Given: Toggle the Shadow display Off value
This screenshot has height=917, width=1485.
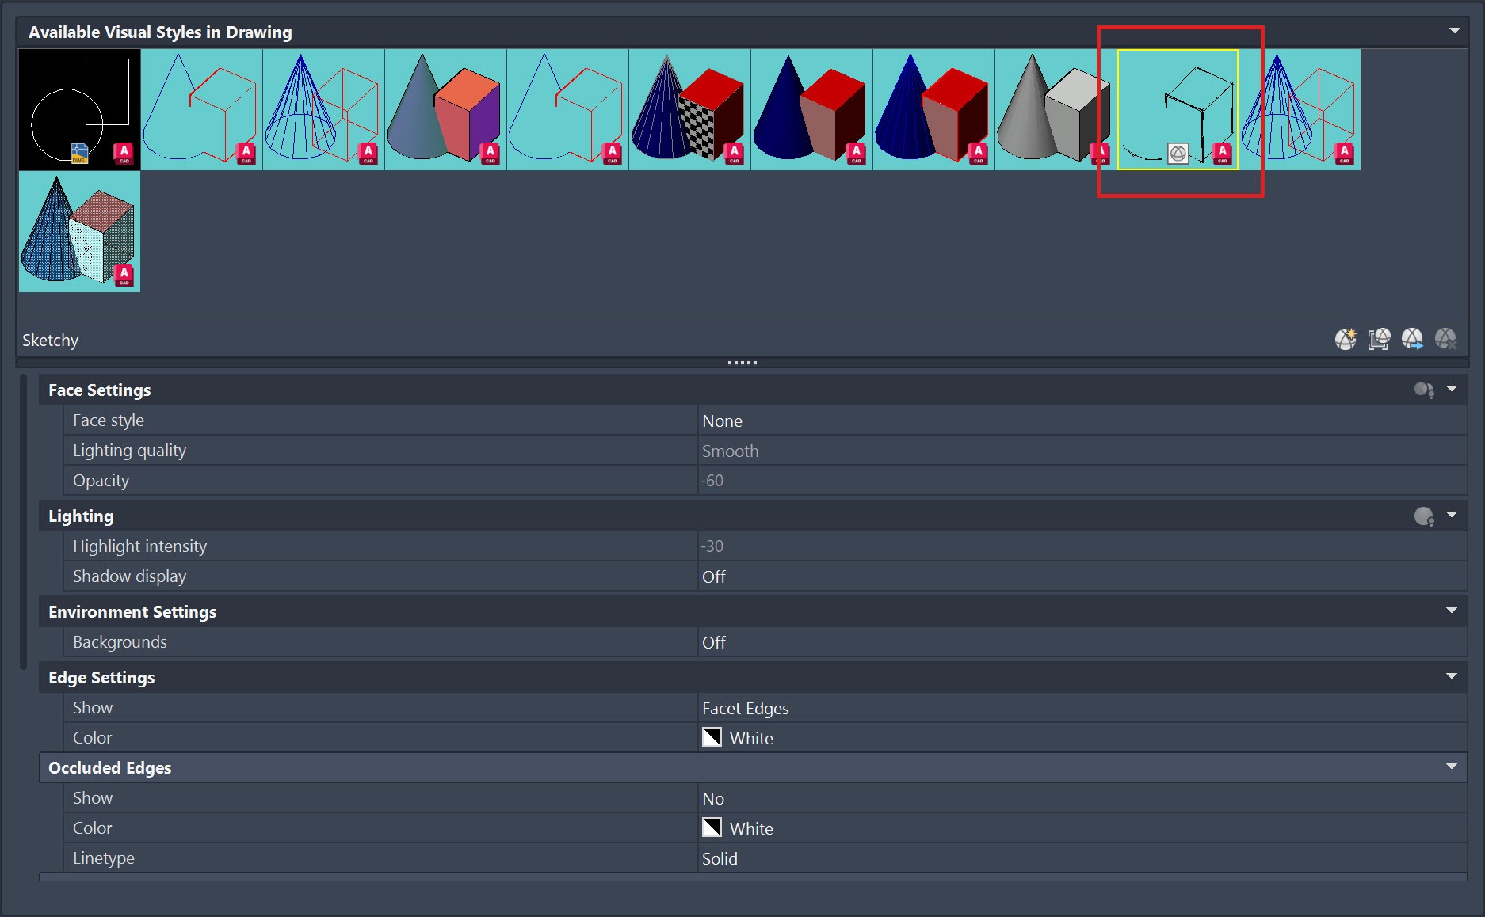Looking at the screenshot, I should 1081,576.
